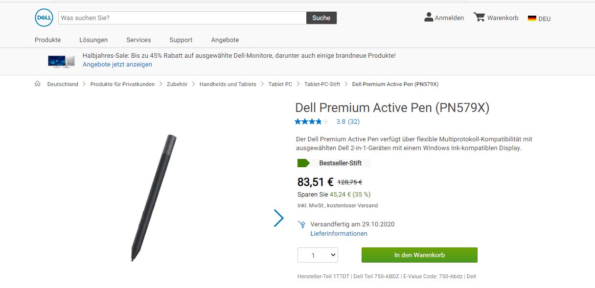The image size is (595, 288).
Task: Open the Support menu
Action: 181,40
